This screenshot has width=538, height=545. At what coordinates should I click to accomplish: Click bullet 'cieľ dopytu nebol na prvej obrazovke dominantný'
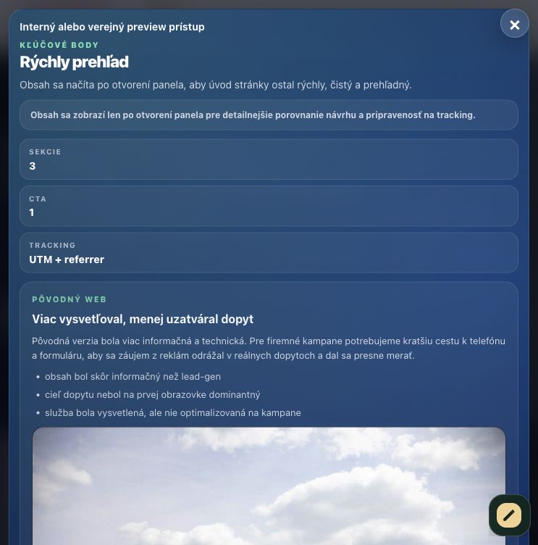[x=153, y=394]
